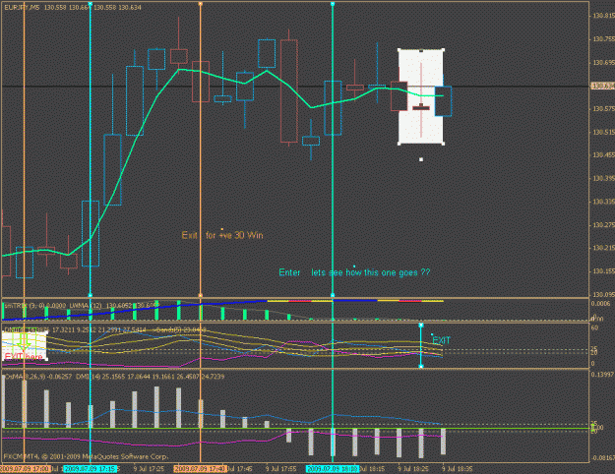Viewport: 615px width, 474px height.
Task: Grab the top-left handle of the white rectangle
Action: (399, 50)
